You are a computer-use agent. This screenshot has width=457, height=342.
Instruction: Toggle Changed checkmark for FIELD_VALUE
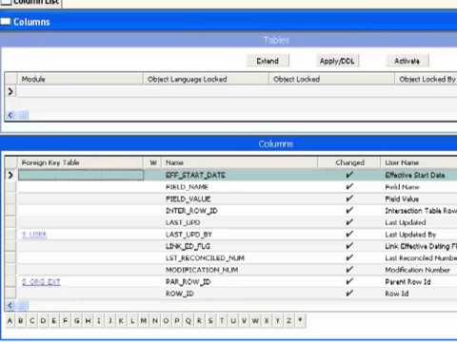pos(349,199)
